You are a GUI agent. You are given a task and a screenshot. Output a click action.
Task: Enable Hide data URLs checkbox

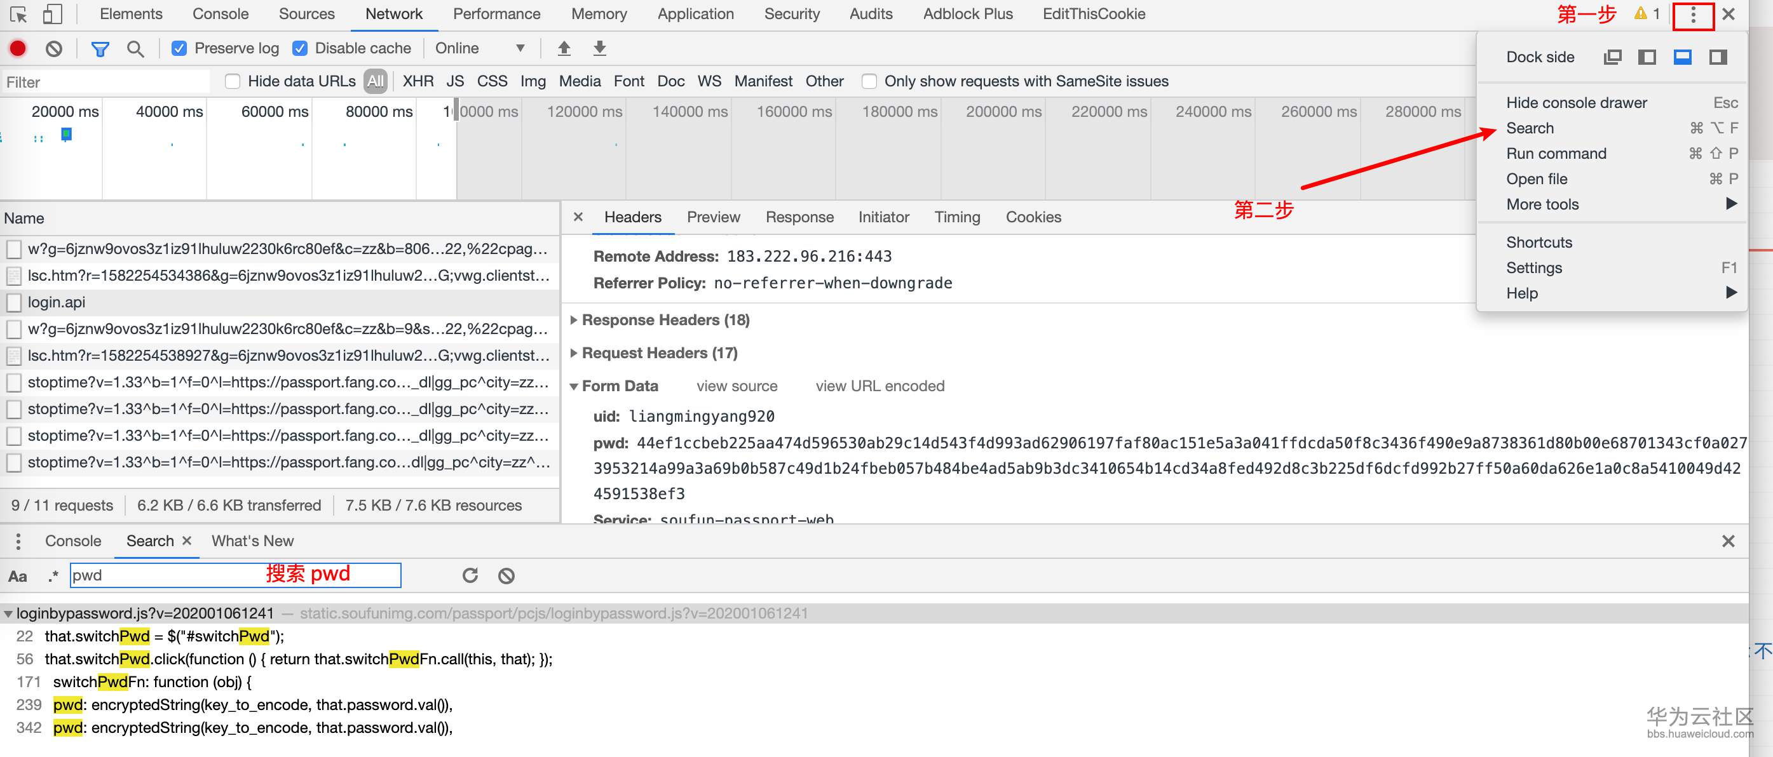point(233,81)
